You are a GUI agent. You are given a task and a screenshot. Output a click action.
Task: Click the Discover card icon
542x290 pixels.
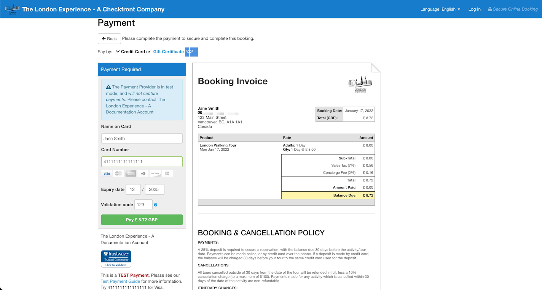pos(155,173)
